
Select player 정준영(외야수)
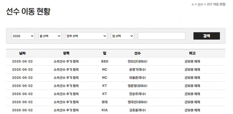[x=137, y=86]
